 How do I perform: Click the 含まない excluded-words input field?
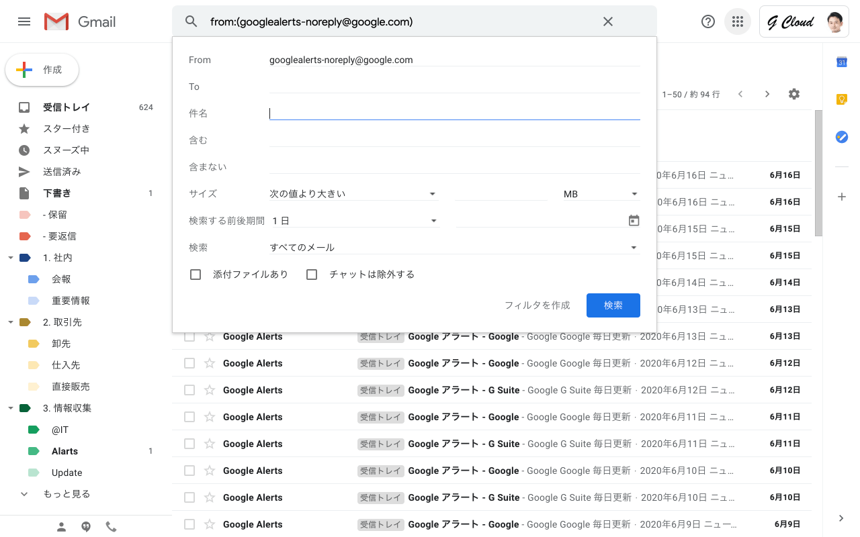tap(454, 167)
